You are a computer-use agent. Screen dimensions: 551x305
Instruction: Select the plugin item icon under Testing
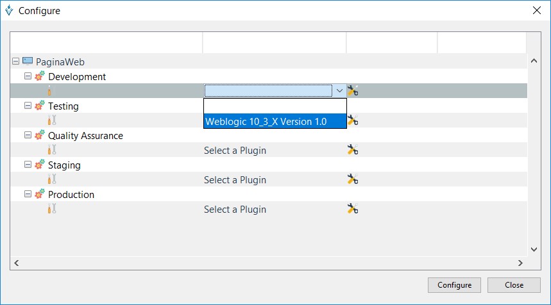[x=52, y=120]
